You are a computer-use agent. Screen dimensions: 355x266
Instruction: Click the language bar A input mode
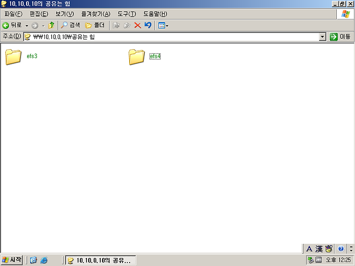(309, 249)
